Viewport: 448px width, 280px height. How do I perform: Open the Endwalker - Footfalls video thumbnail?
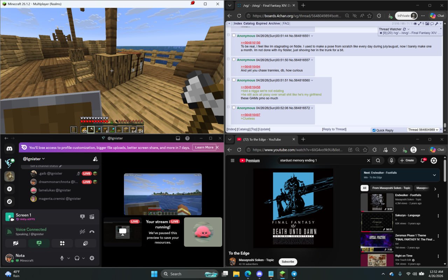click(x=377, y=203)
